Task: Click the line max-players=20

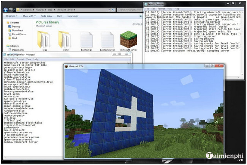Action: pyautogui.click(x=14, y=130)
